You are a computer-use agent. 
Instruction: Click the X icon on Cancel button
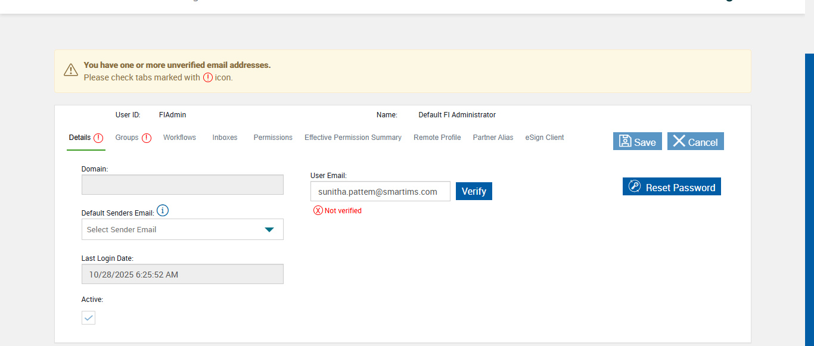679,141
